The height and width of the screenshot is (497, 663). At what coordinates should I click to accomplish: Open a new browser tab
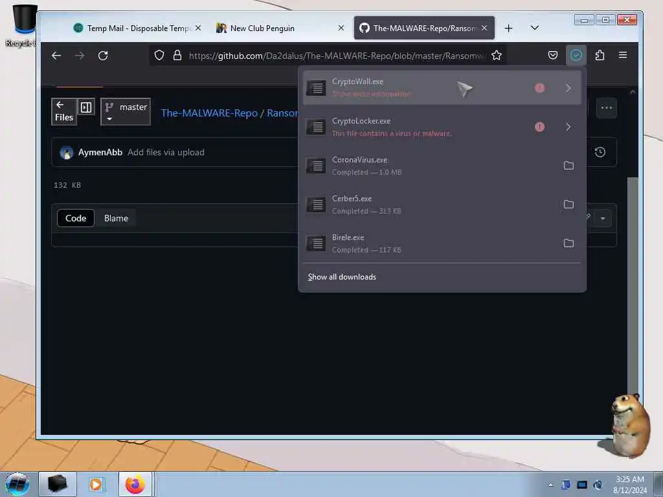pyautogui.click(x=509, y=28)
